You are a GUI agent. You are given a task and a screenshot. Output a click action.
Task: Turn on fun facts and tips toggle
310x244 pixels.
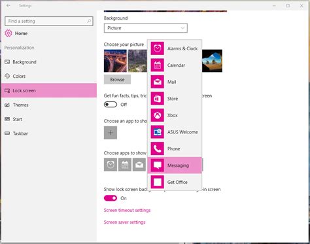[x=111, y=105]
